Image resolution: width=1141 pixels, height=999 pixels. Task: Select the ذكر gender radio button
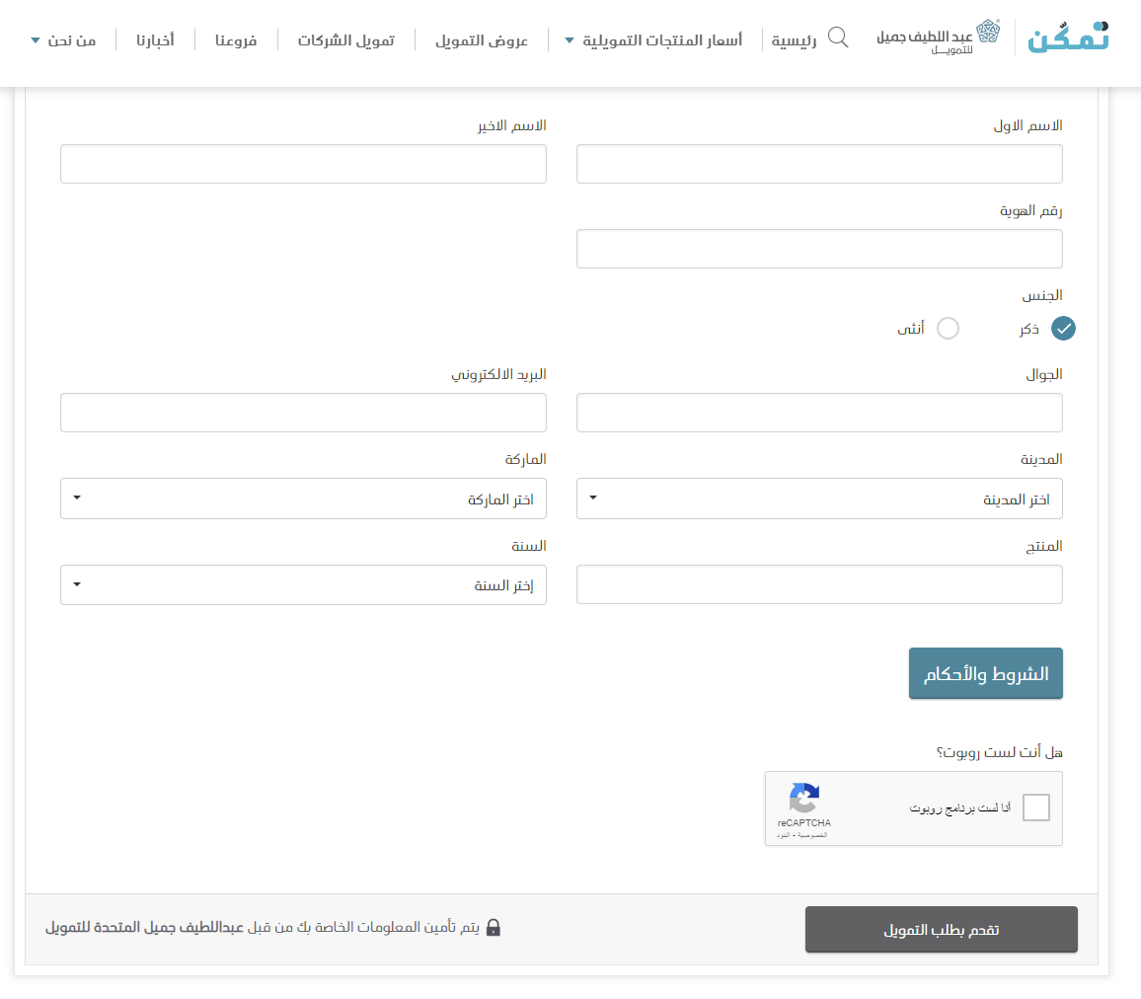[x=1063, y=328]
